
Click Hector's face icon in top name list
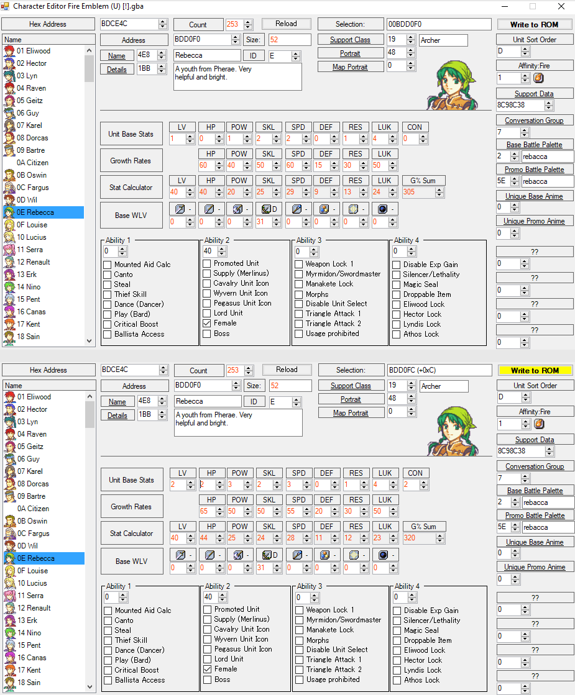click(x=9, y=63)
